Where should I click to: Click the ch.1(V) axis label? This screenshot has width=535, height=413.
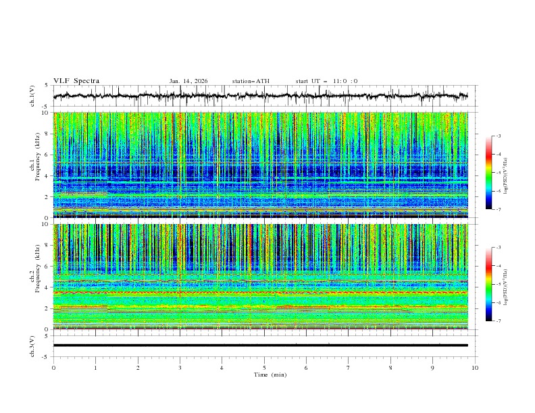tap(32, 96)
